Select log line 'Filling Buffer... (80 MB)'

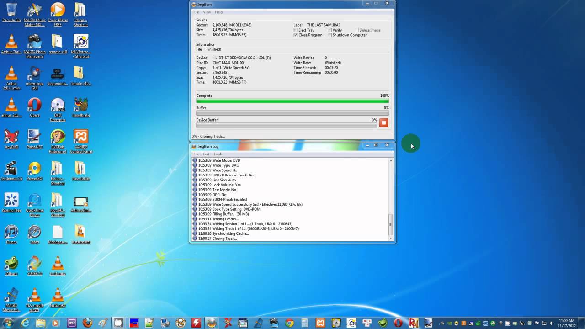(x=223, y=214)
